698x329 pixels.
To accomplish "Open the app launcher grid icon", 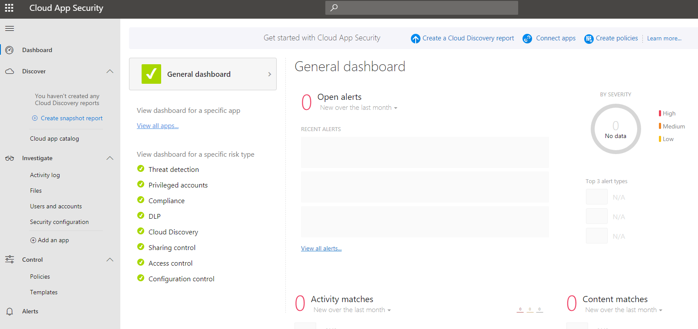I will (9, 8).
